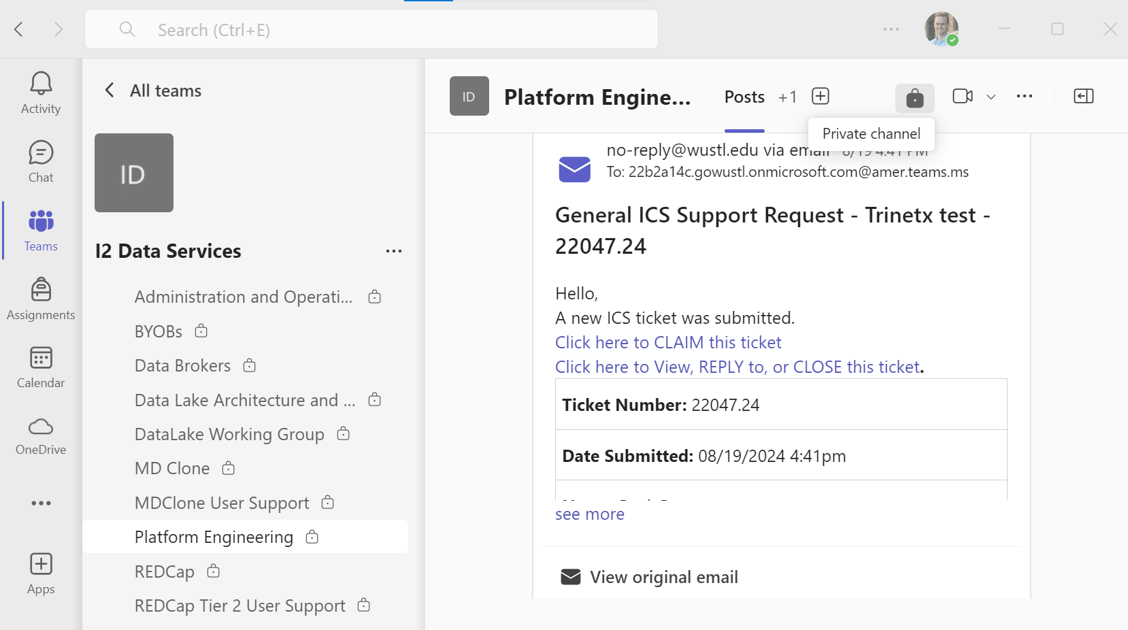Screen dimensions: 1128x630
Task: Add a tab with the plus icon
Action: (820, 97)
